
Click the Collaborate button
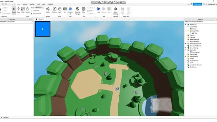coord(197,4)
